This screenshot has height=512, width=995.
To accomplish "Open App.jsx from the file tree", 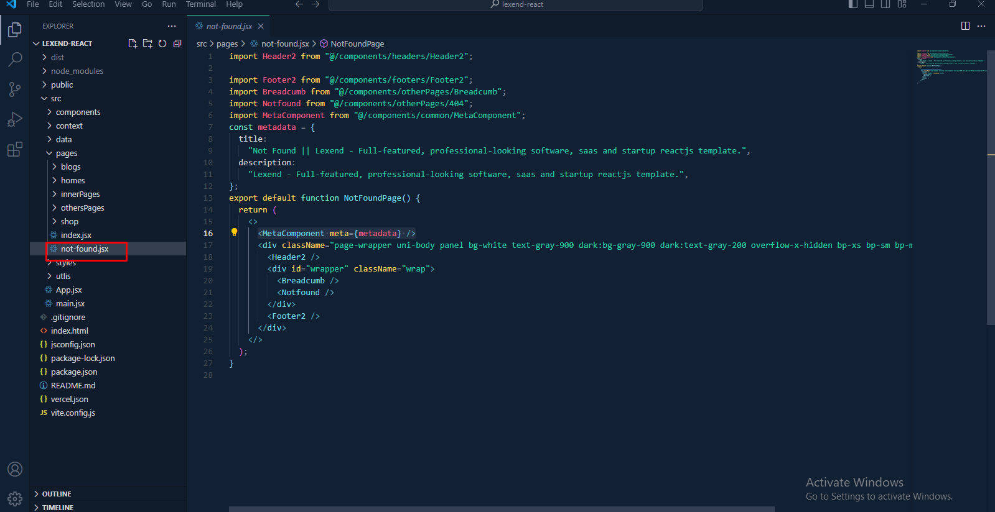I will (x=68, y=290).
